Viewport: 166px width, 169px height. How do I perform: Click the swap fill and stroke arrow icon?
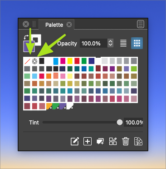point(26,37)
